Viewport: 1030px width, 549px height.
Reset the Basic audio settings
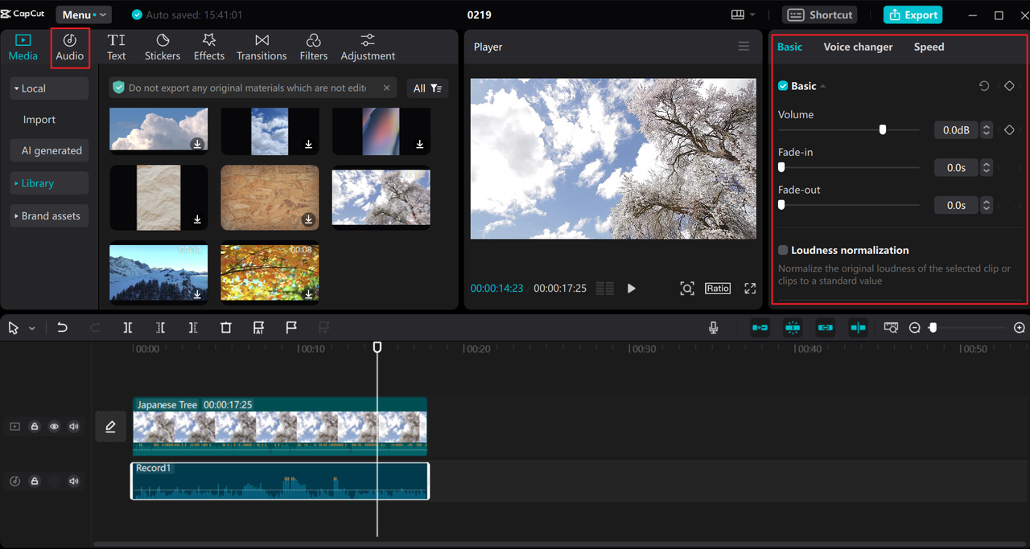coord(983,86)
